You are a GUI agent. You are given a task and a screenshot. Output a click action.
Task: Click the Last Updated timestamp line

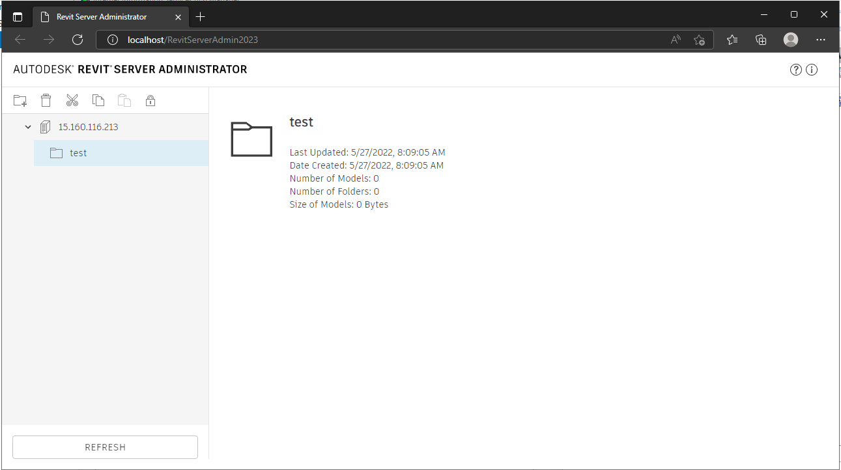(x=367, y=152)
